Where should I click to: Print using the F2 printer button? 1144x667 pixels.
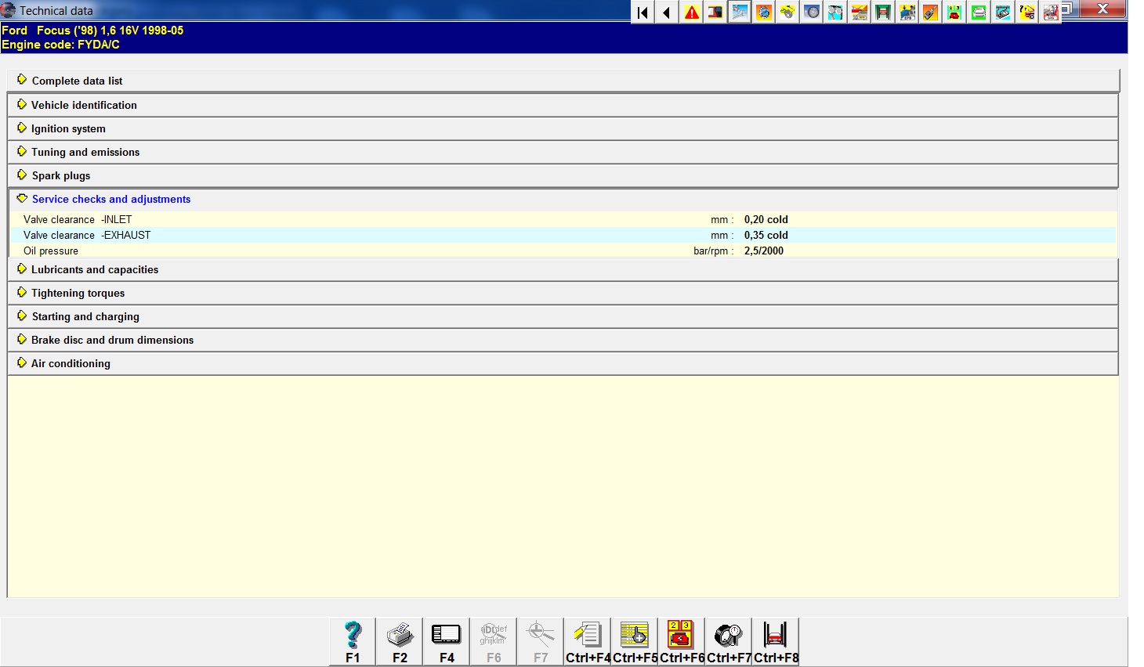point(400,641)
